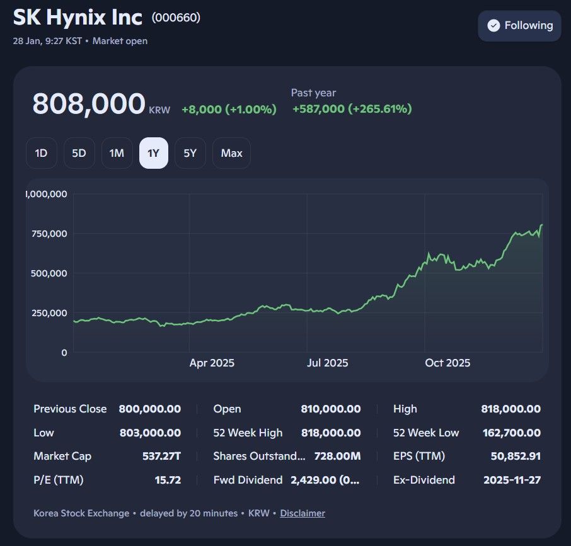This screenshot has height=546, width=571.
Task: Click the Apr 2025 axis label
Action: coord(212,363)
